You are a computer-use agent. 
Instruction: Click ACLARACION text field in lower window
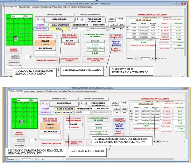[50, 136]
